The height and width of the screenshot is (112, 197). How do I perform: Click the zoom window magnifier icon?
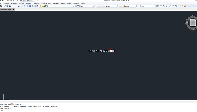[30, 6]
